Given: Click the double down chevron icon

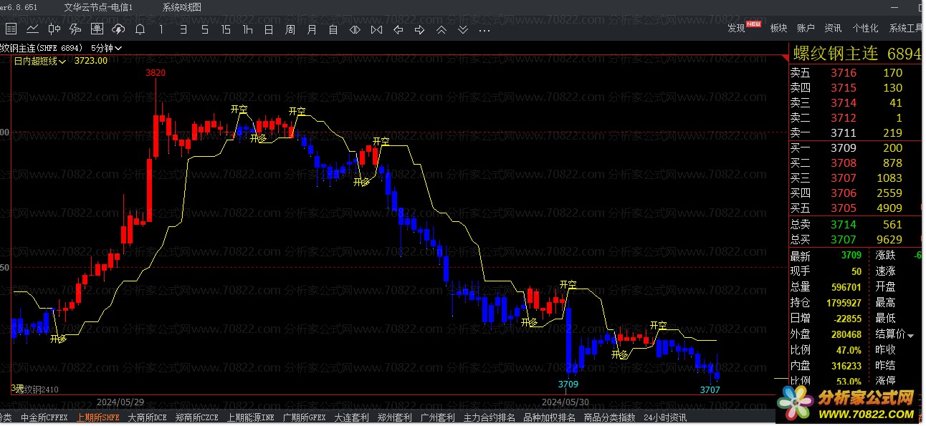Looking at the screenshot, I should (463, 29).
